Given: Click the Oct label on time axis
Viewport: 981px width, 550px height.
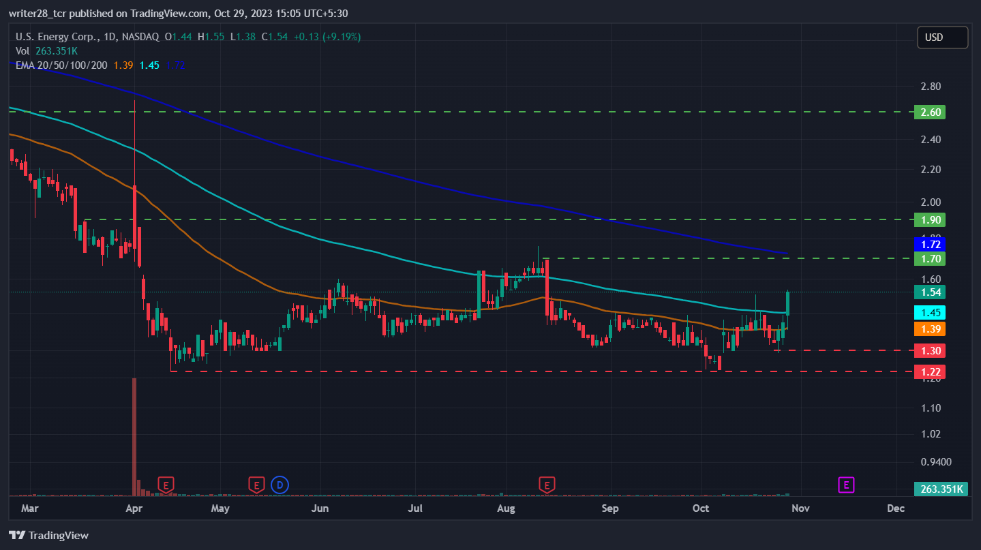Looking at the screenshot, I should coord(701,508).
